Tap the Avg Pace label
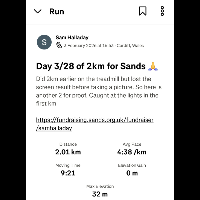200x200 pixels. click(x=132, y=144)
